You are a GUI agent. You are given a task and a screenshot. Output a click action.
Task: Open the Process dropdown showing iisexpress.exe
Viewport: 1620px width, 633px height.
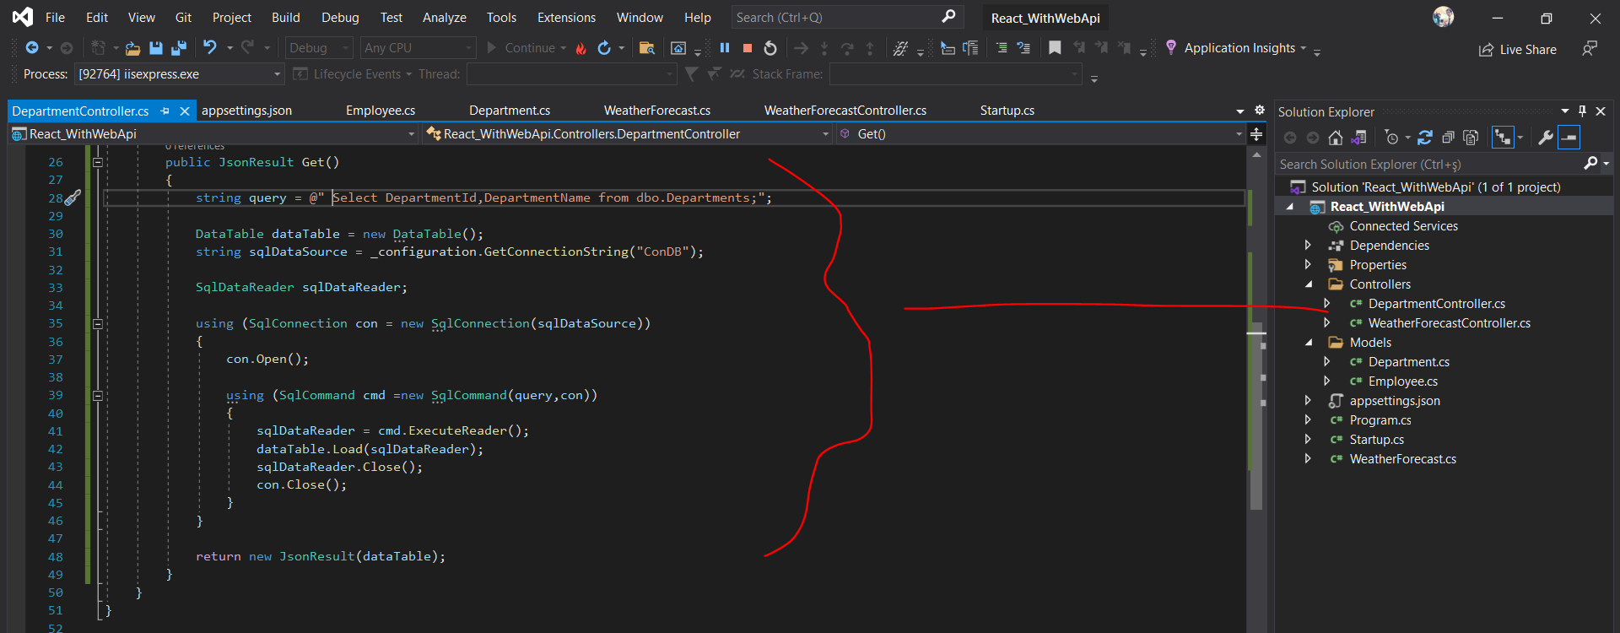pyautogui.click(x=277, y=74)
